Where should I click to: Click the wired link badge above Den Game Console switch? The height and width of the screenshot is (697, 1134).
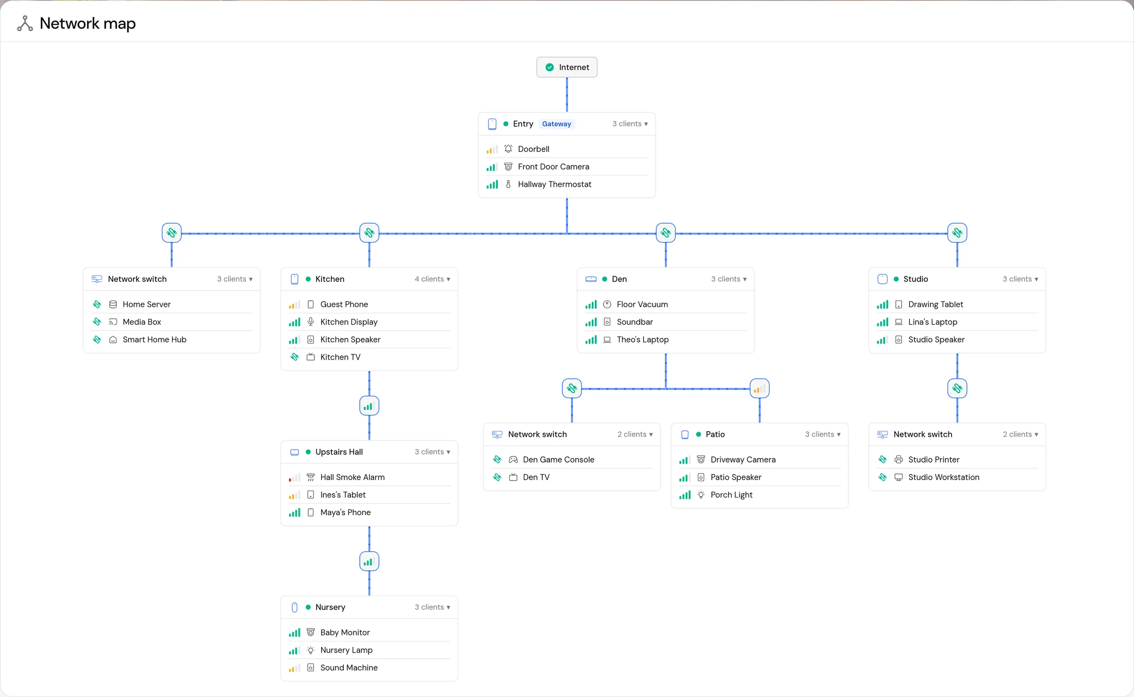click(572, 388)
